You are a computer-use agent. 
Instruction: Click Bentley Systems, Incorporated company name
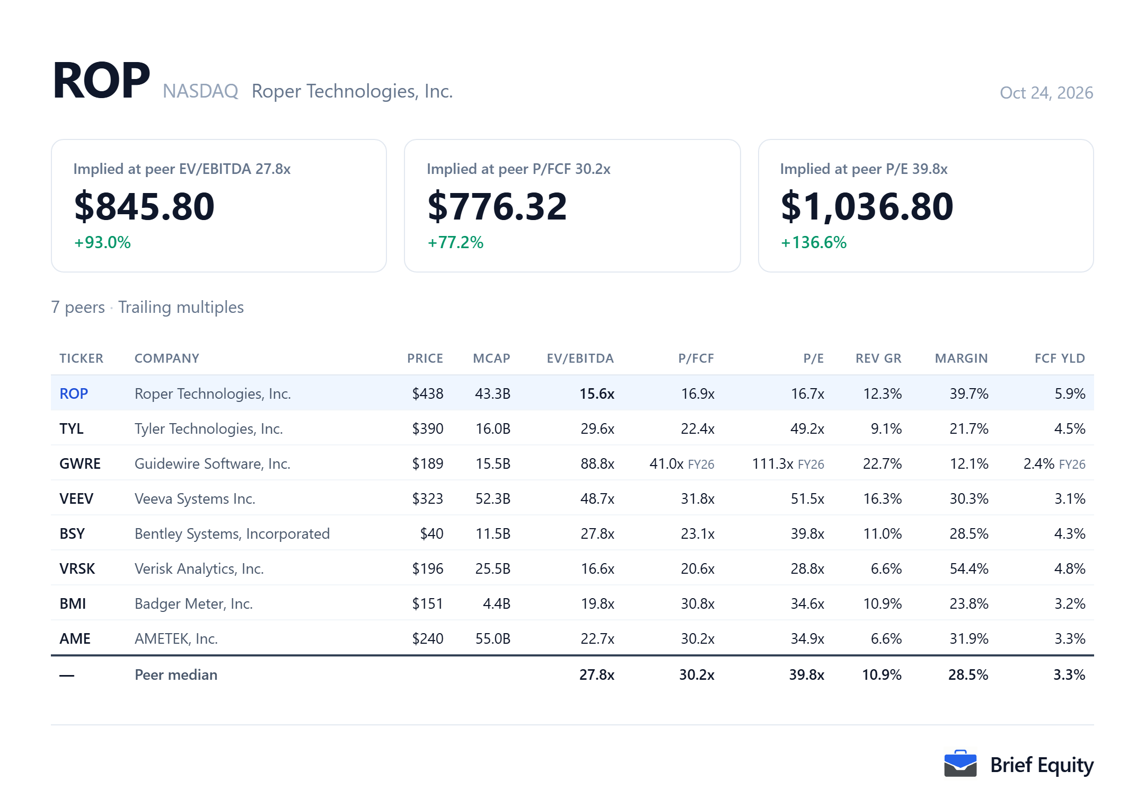(x=232, y=533)
